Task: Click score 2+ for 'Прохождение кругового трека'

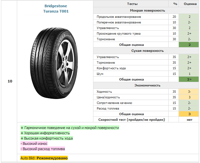Action: tap(189, 34)
